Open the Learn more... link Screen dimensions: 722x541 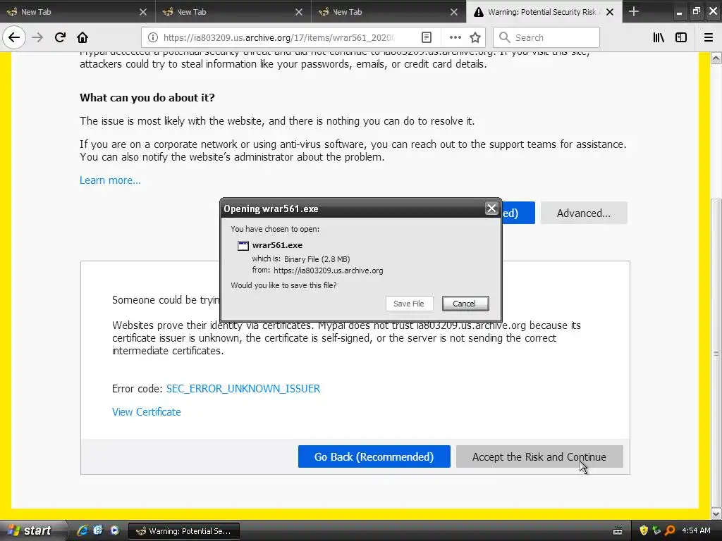110,180
